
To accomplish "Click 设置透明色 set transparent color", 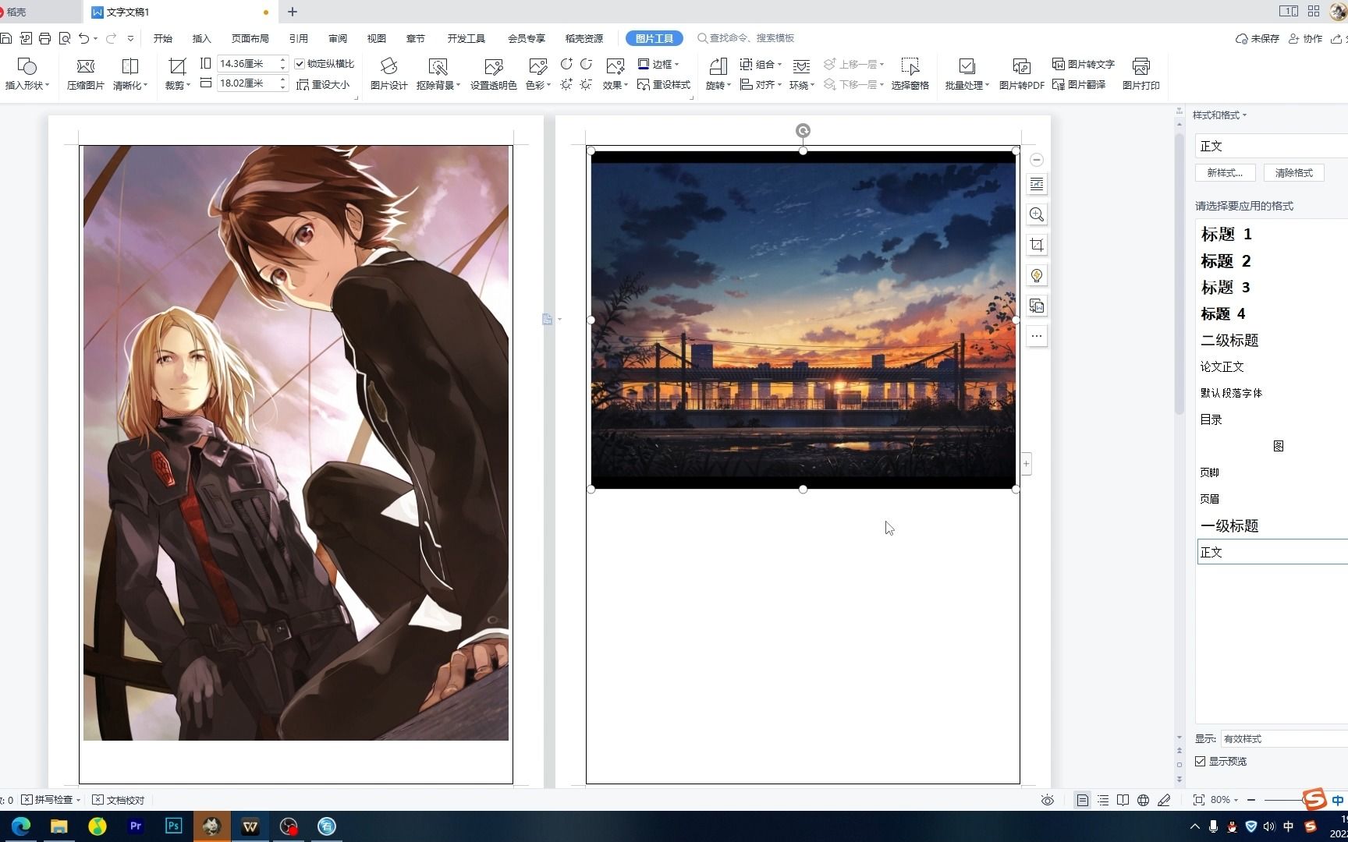I will 493,74.
